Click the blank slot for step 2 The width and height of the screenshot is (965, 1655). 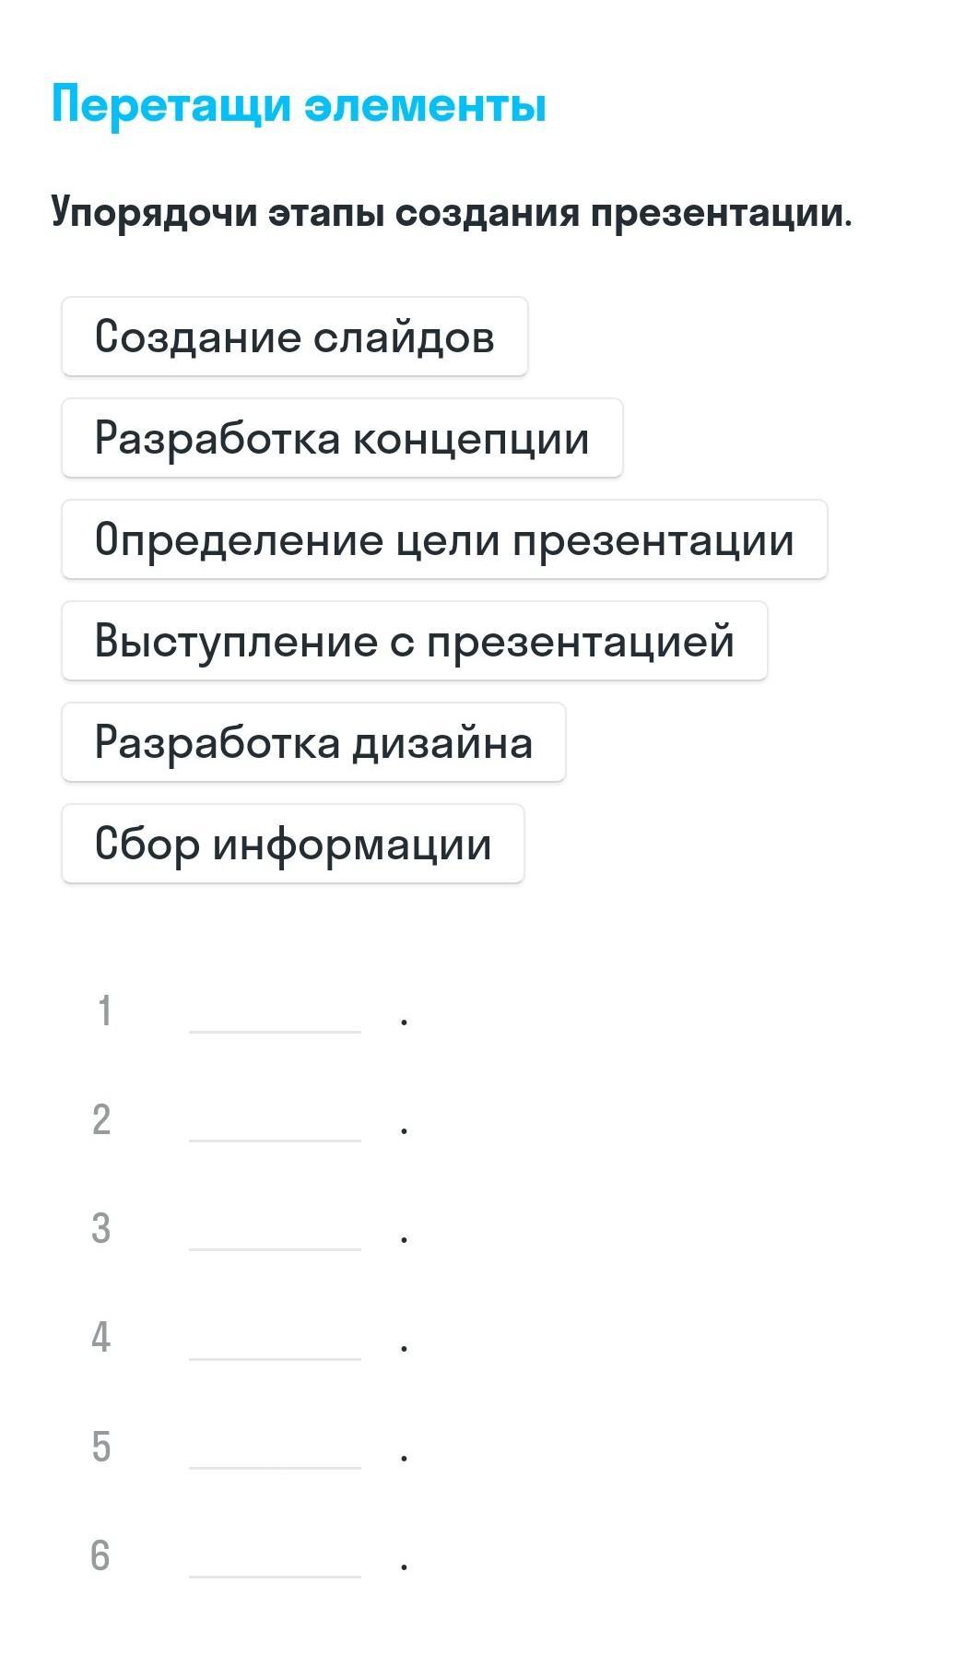click(x=275, y=1121)
